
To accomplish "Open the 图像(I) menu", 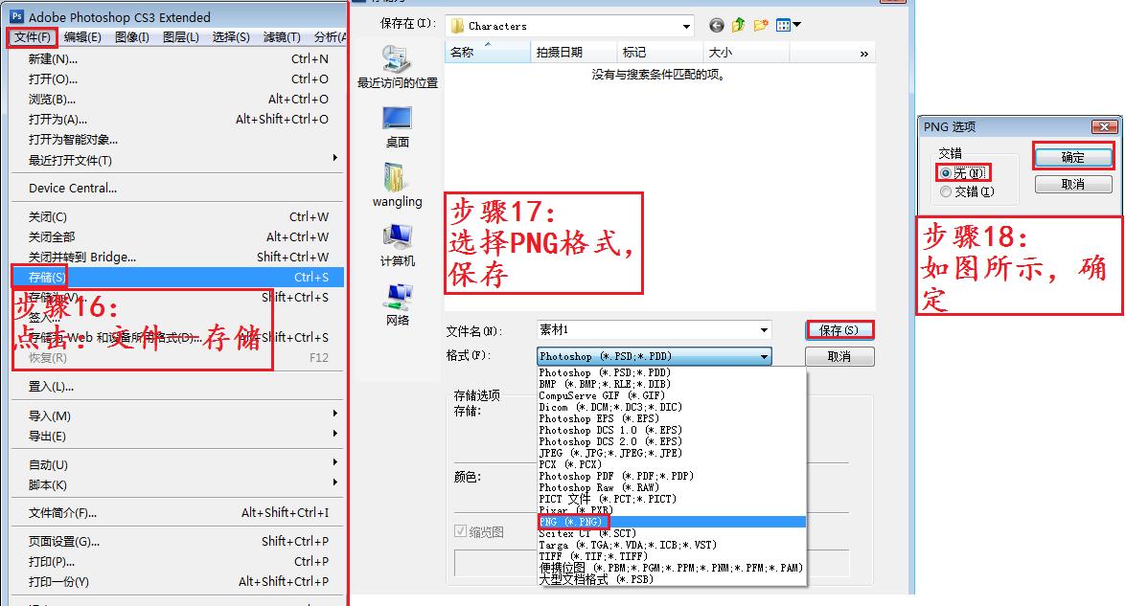I will pos(132,37).
